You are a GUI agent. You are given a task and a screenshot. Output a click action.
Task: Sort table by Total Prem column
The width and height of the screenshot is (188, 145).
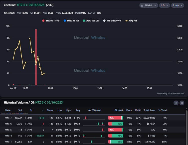tap(149, 110)
